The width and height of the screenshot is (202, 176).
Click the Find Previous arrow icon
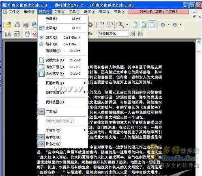pos(133,34)
